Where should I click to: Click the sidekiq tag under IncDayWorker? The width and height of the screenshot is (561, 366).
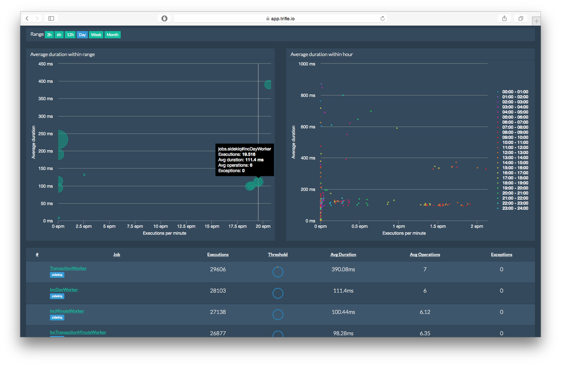(57, 296)
